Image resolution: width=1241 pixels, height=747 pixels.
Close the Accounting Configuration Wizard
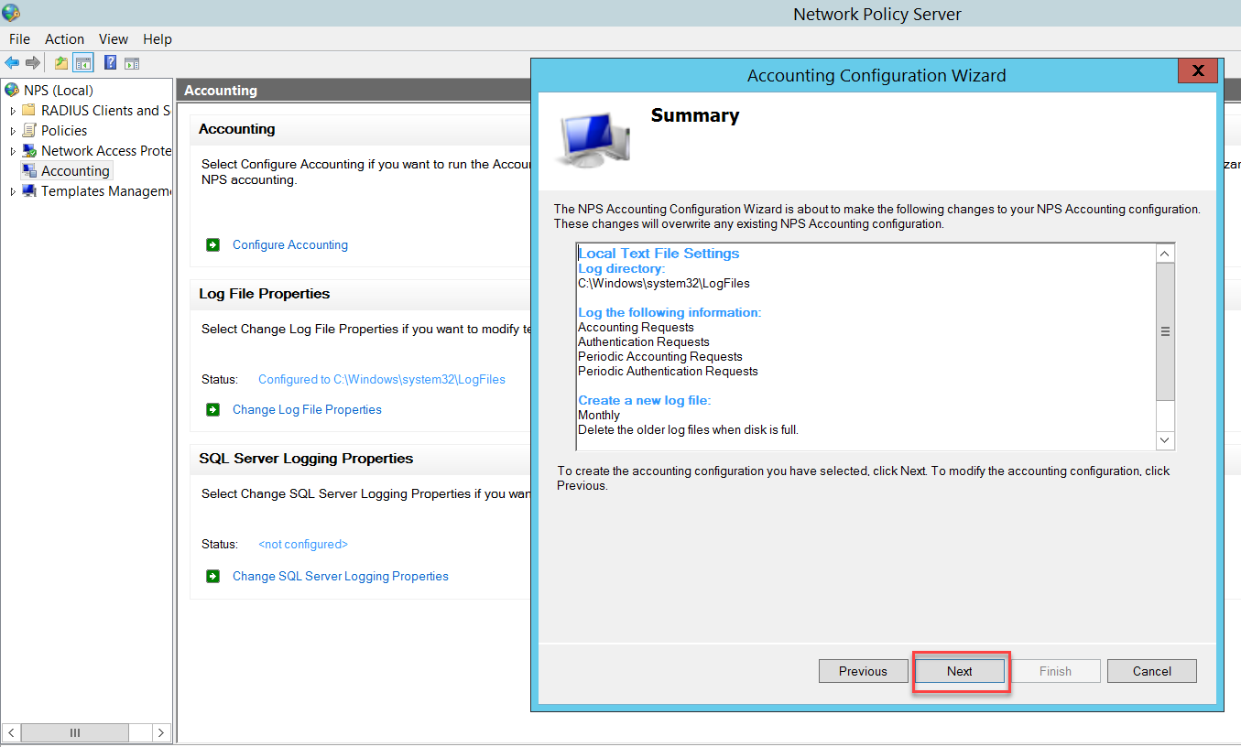(x=1197, y=71)
